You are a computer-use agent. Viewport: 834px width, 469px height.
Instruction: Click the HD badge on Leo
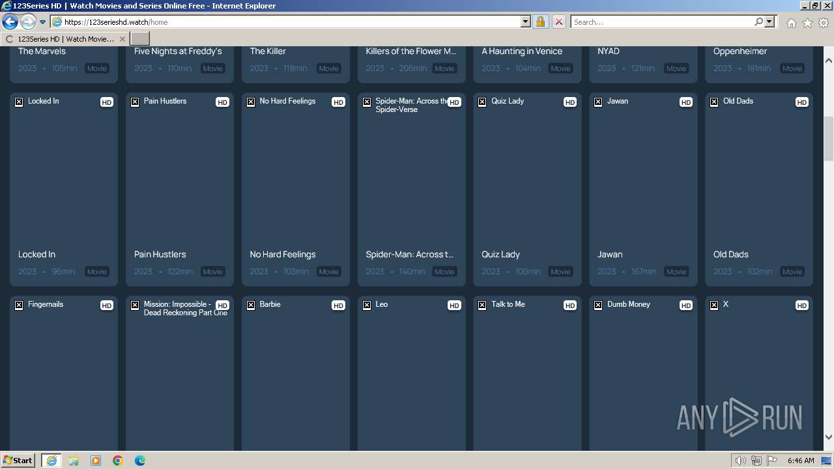pyautogui.click(x=454, y=306)
